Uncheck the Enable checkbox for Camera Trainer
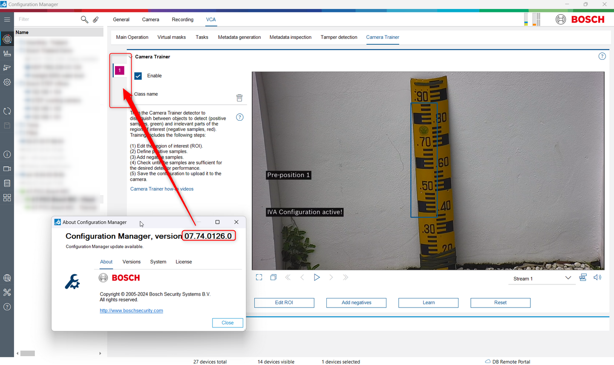The image size is (614, 365). point(138,76)
